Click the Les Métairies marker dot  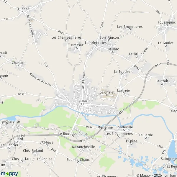[96, 45]
